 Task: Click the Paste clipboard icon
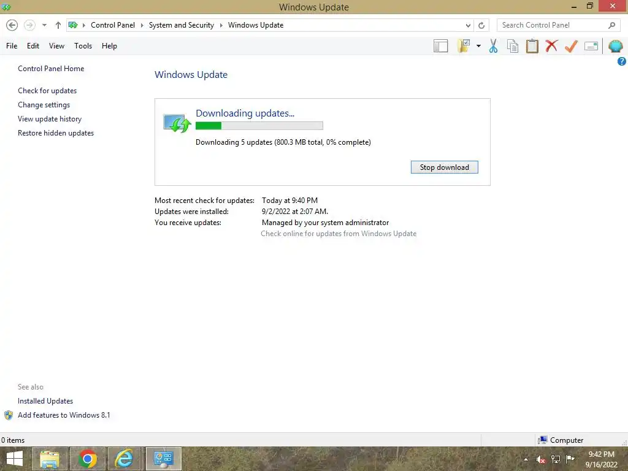(532, 46)
